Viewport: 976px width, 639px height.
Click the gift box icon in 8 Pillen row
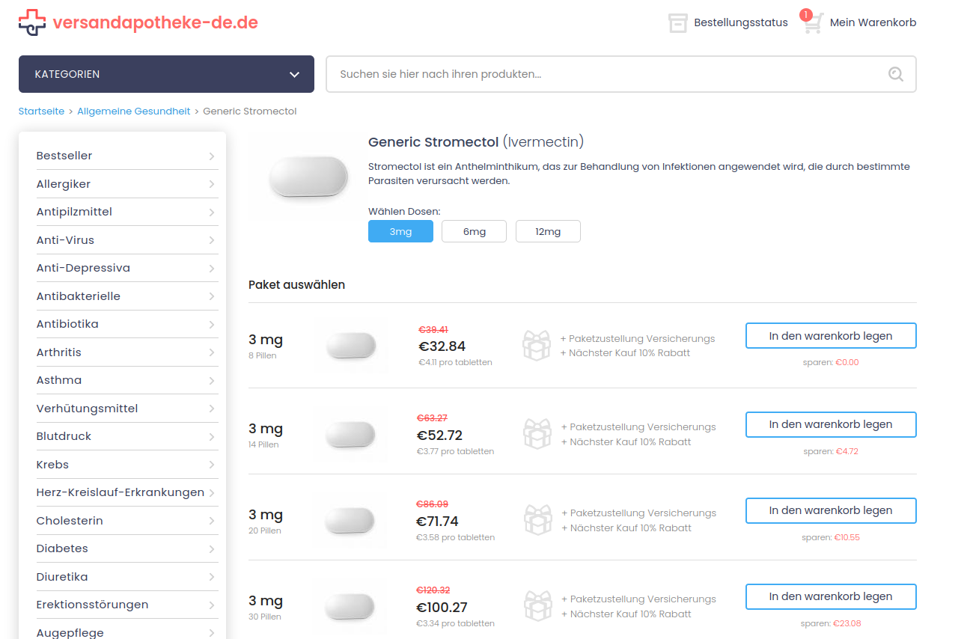(536, 345)
